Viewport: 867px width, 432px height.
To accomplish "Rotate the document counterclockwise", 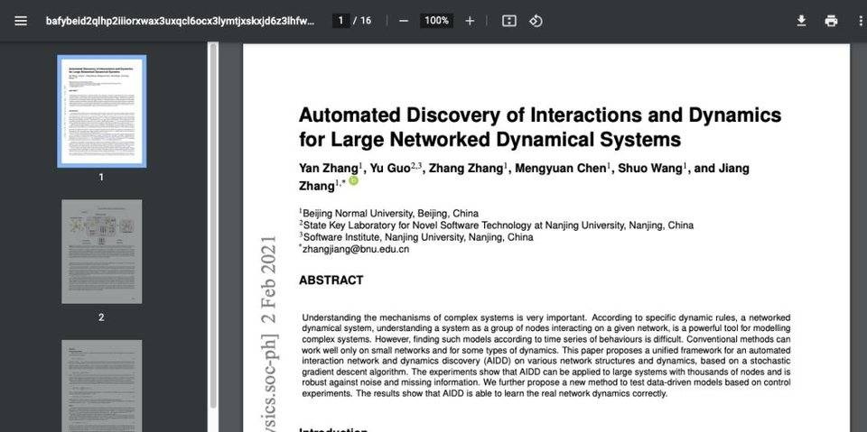I will [x=536, y=21].
